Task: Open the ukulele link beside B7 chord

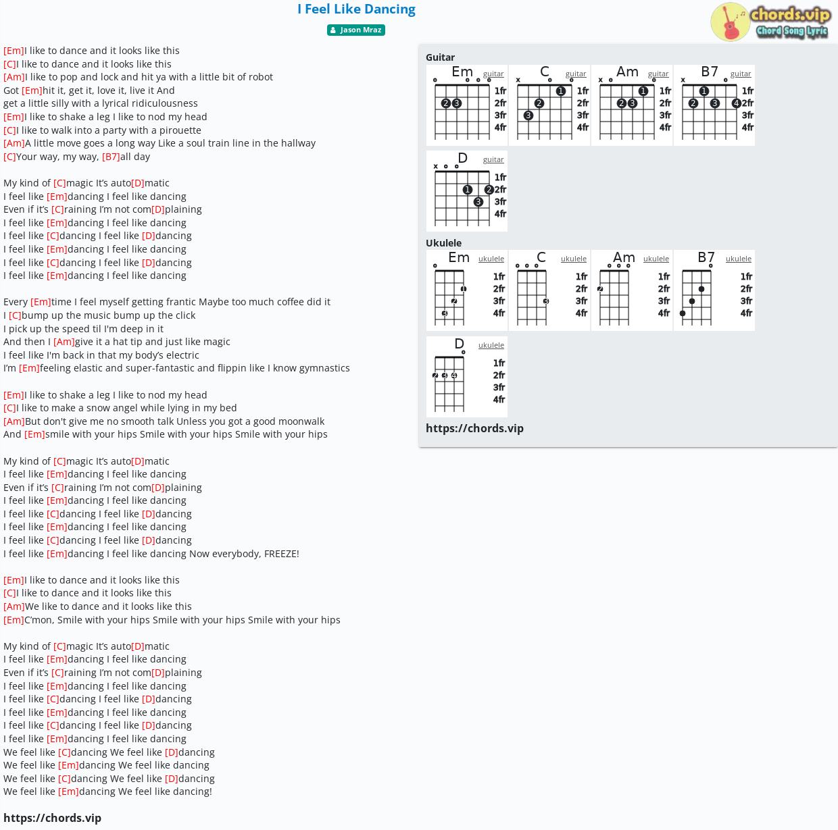Action: pyautogui.click(x=739, y=259)
